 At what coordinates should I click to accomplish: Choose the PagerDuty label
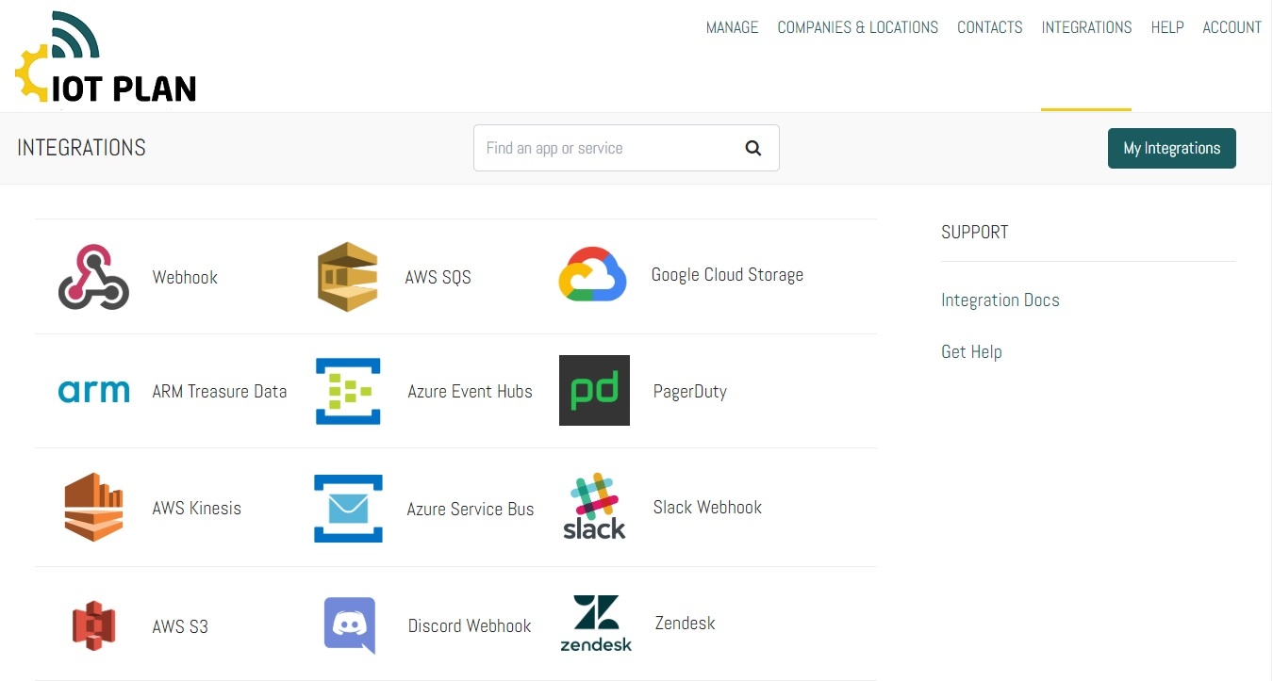click(x=689, y=391)
